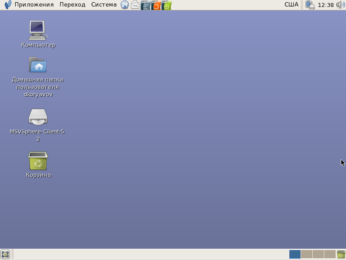Select the MSVSphere-Client-5.2 disc icon
346x260 pixels.
[x=38, y=117]
